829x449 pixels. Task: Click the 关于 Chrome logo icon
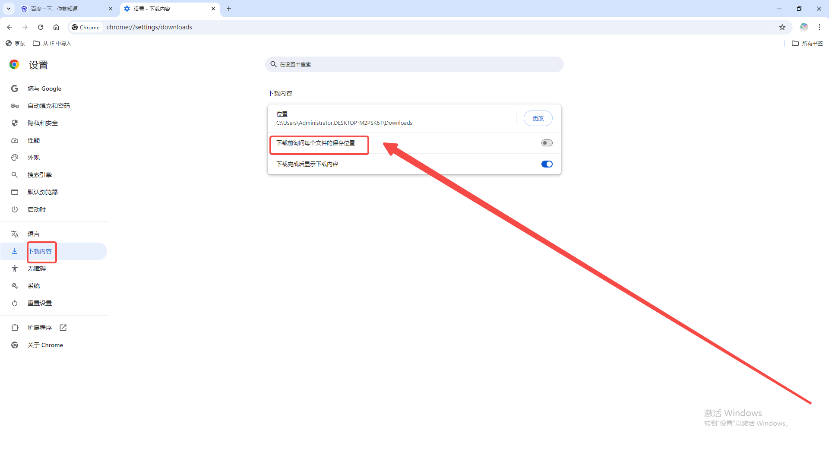click(15, 345)
